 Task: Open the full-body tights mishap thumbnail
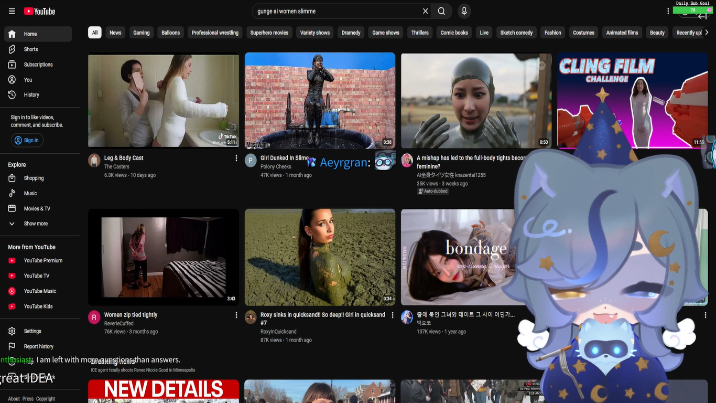point(476,100)
